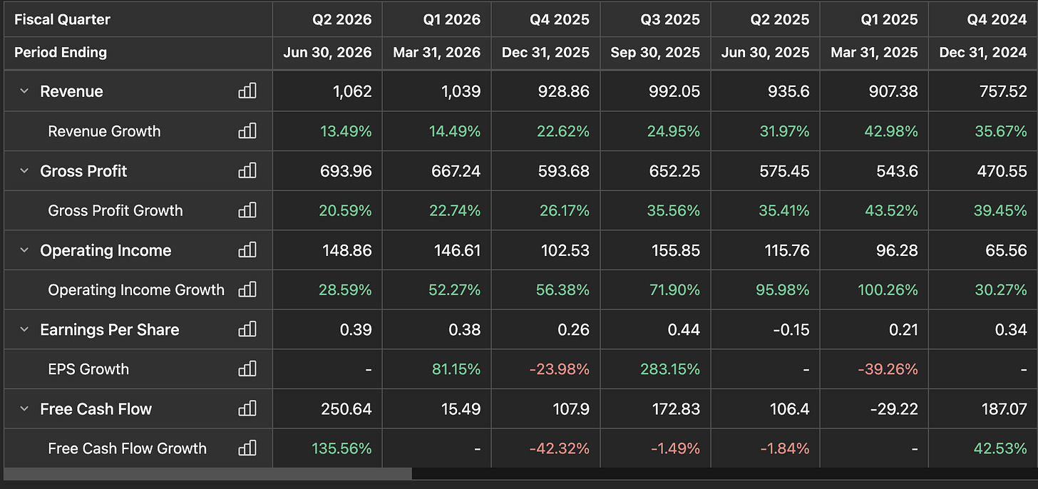Collapse Earnings Per Share chevron

point(24,330)
